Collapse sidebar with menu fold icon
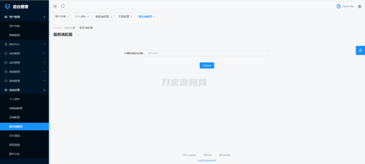The width and height of the screenshot is (365, 164). click(55, 6)
